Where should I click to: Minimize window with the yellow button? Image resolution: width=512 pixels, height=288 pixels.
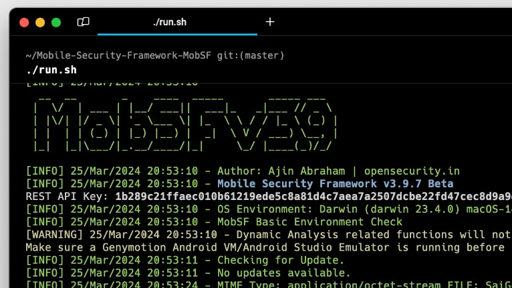[x=40, y=23]
